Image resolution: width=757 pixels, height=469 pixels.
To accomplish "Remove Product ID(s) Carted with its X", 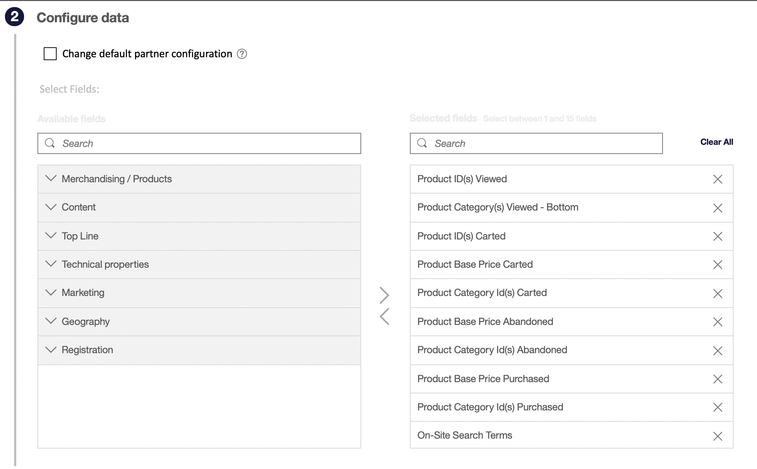I will pyautogui.click(x=718, y=236).
